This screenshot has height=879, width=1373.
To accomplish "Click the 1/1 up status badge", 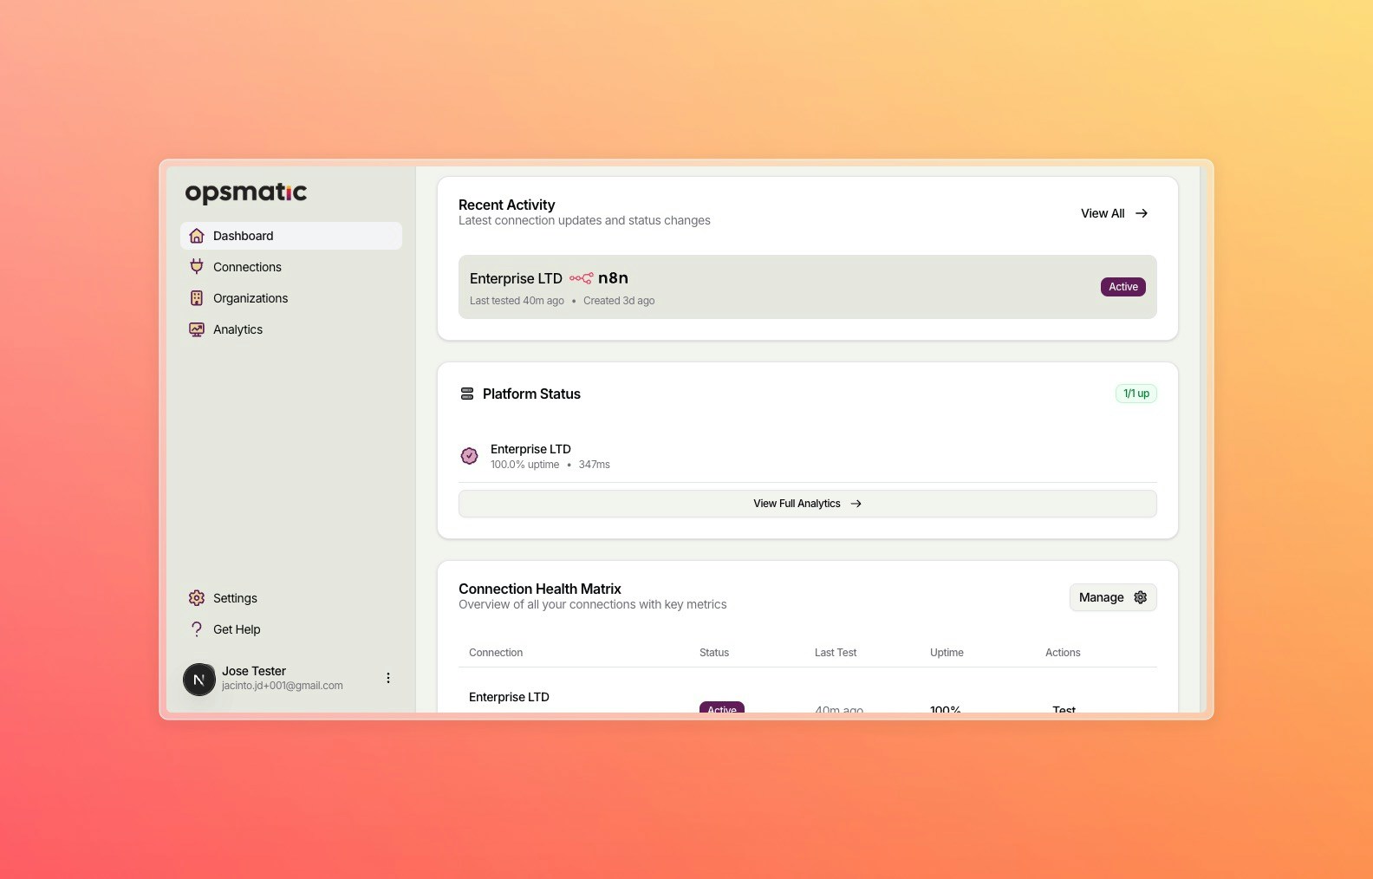I will coord(1136,394).
